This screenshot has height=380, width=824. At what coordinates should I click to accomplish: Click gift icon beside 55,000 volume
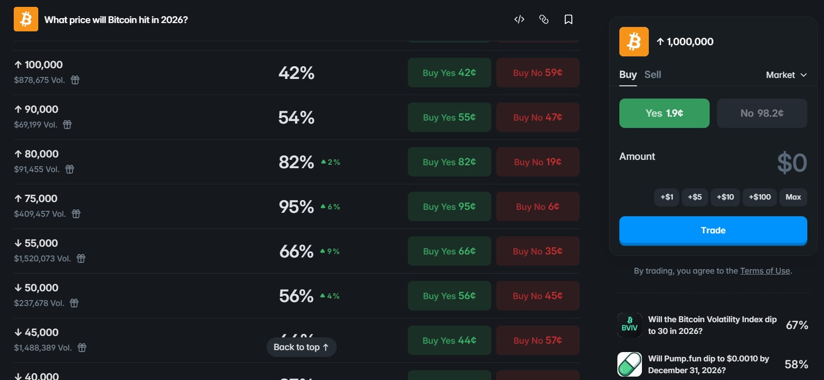[81, 258]
